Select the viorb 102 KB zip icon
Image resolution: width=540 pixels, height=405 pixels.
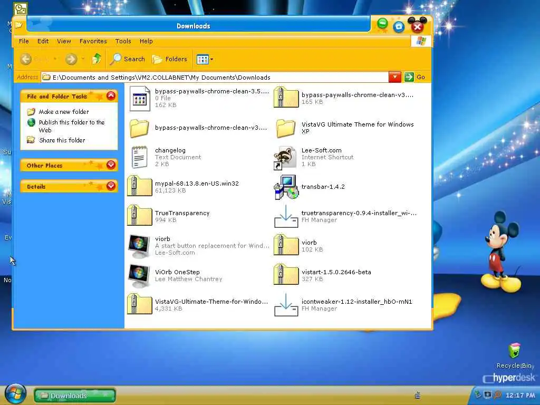[286, 245]
